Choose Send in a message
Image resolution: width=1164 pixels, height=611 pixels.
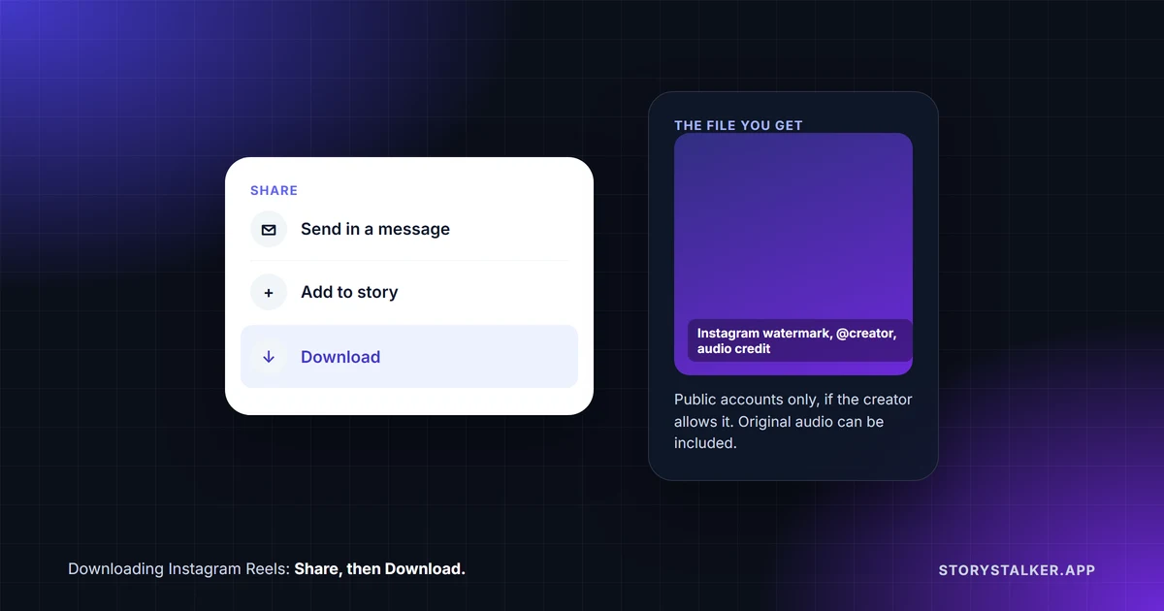pyautogui.click(x=408, y=230)
